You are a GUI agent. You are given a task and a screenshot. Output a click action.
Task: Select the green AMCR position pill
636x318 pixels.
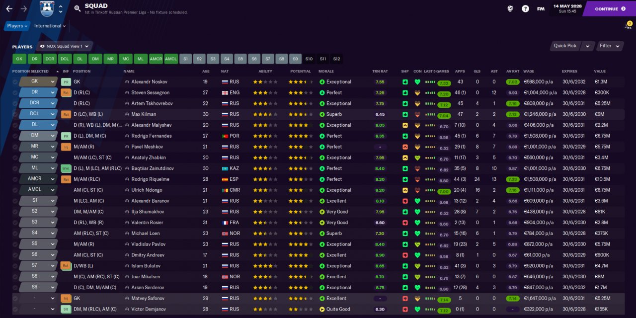156,59
